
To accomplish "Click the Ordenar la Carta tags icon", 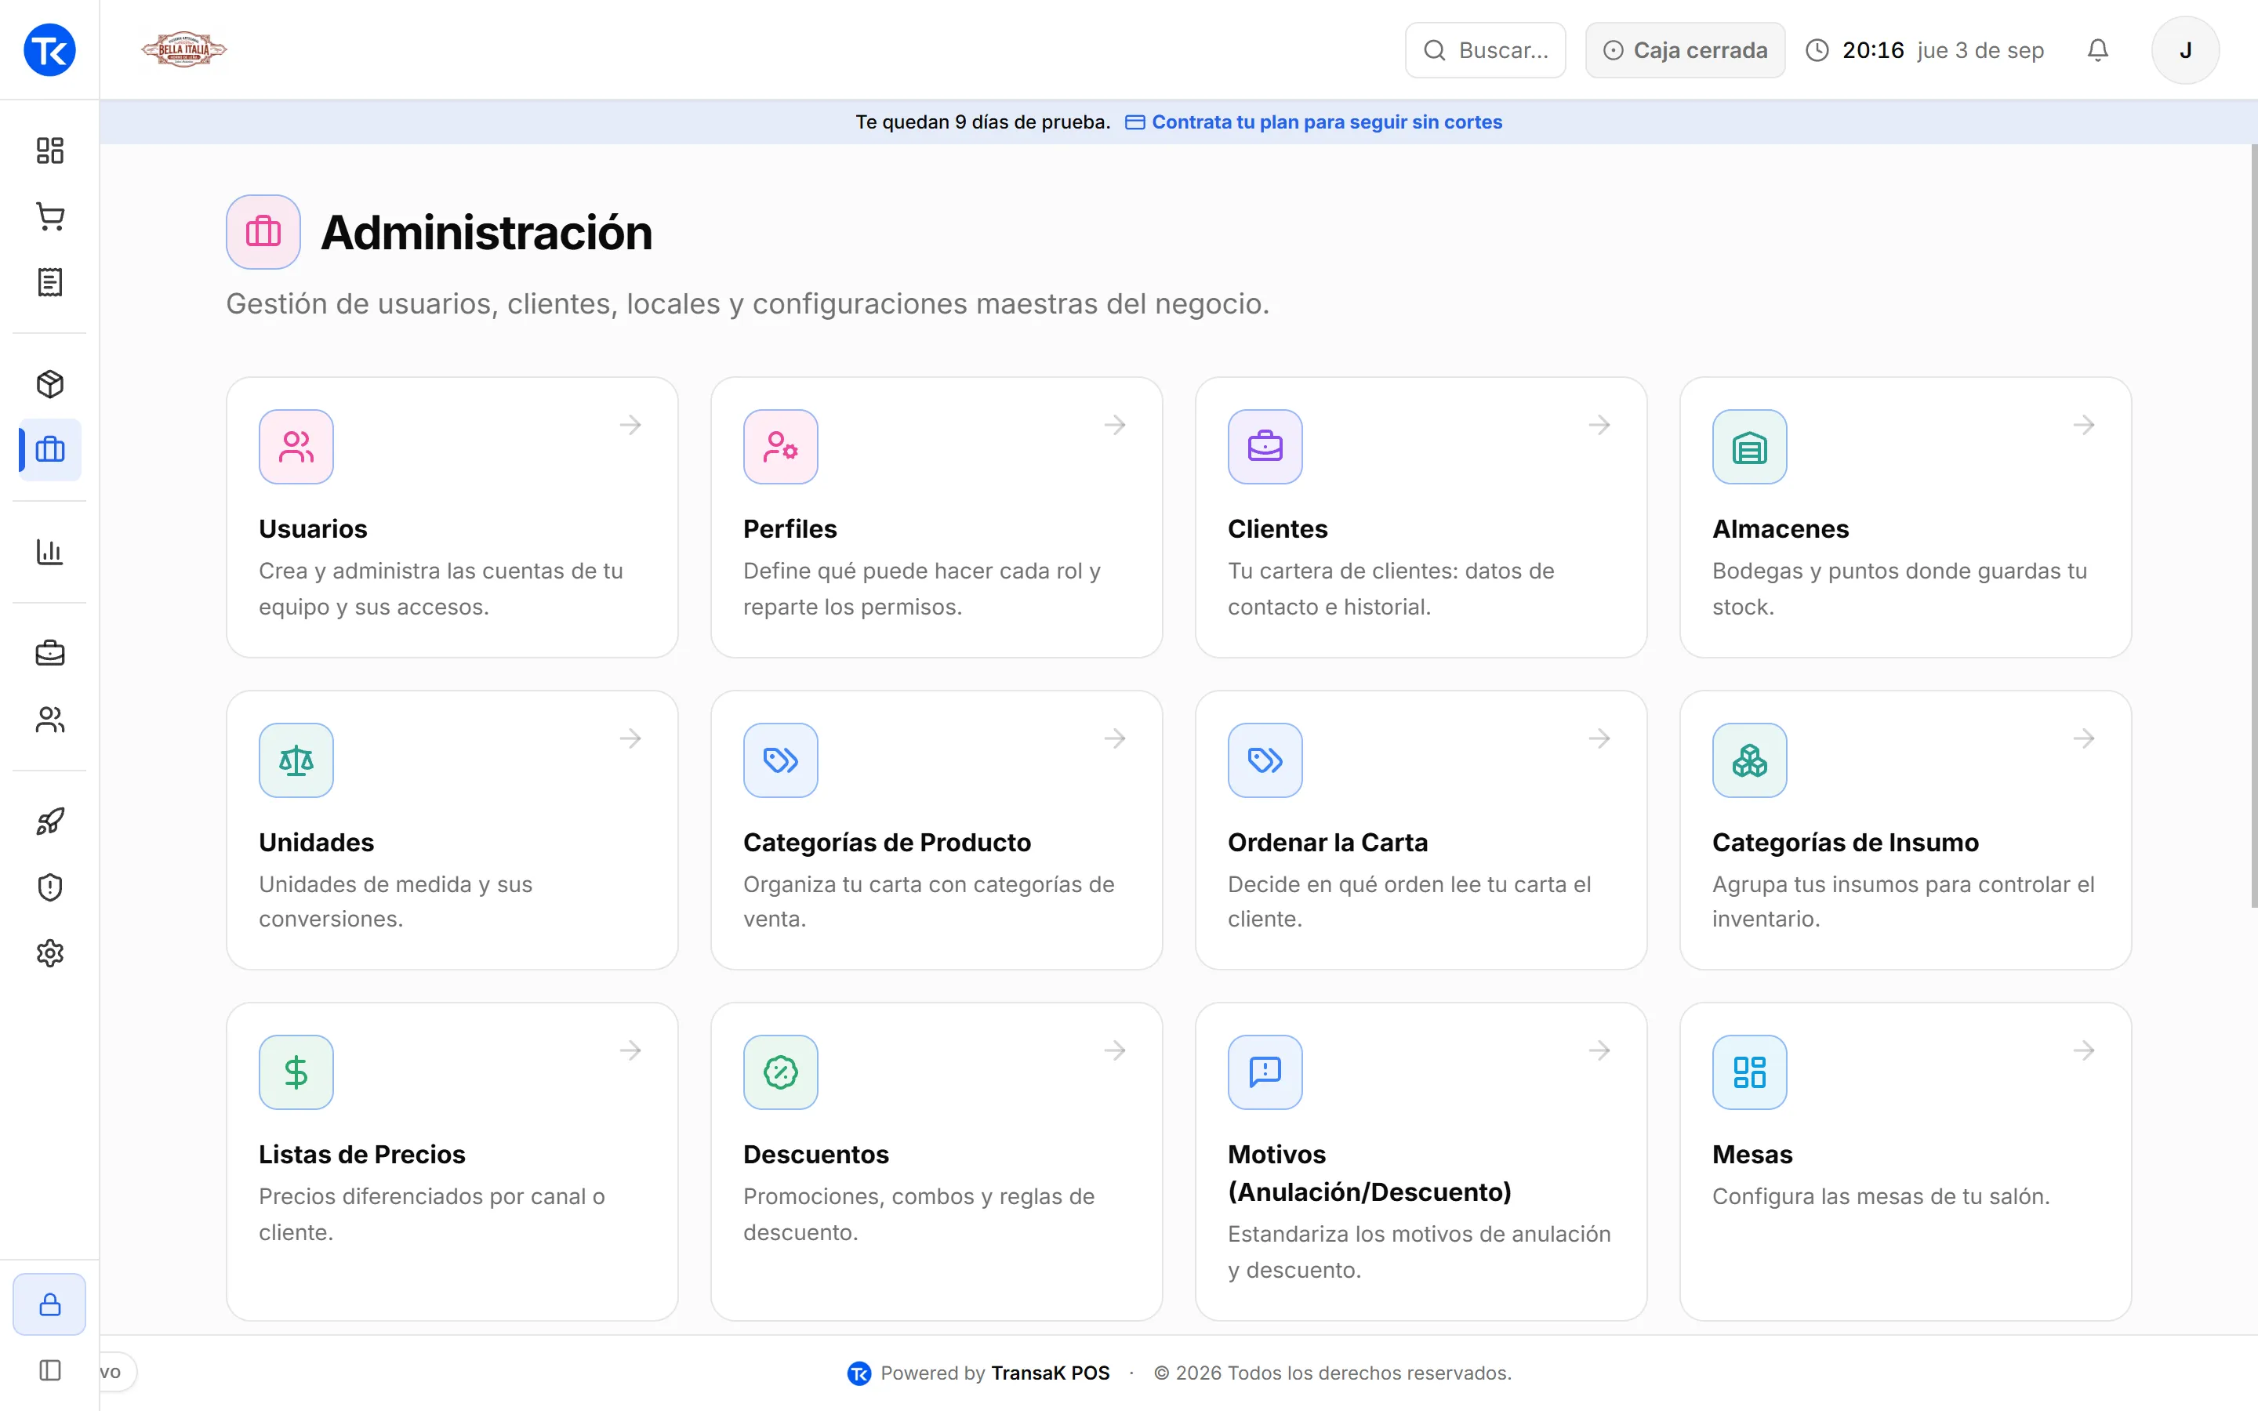I will [1265, 760].
